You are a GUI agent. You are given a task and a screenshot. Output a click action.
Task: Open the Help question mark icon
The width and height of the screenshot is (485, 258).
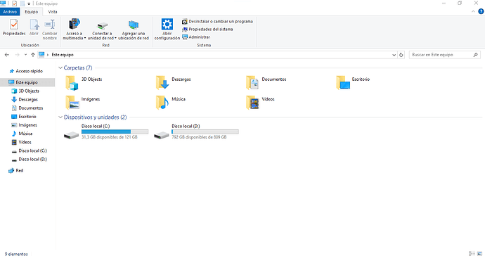481,12
